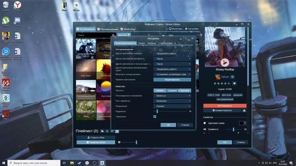The width and height of the screenshot is (296, 166).
Task: Open playlist settings gear icon
Action: [112, 131]
